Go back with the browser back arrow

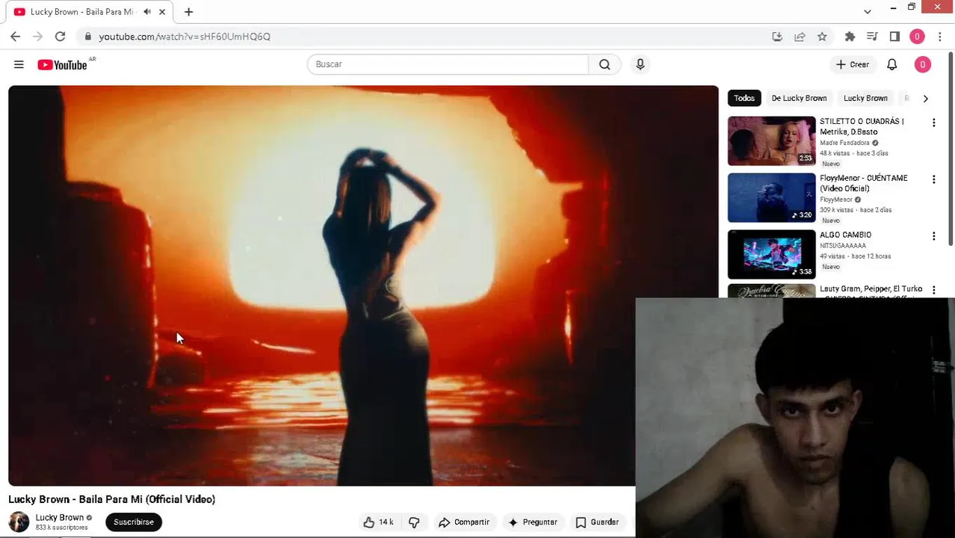15,36
